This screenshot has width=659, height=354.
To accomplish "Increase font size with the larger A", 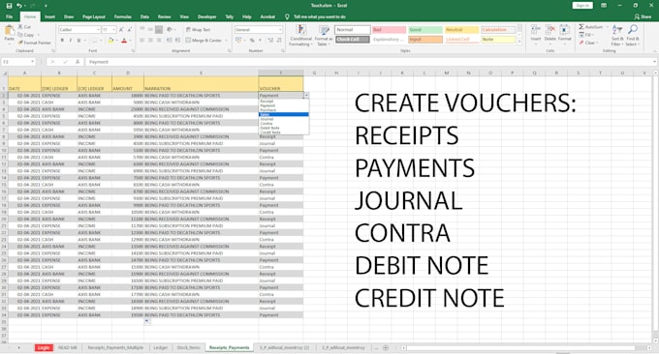I will pos(121,30).
